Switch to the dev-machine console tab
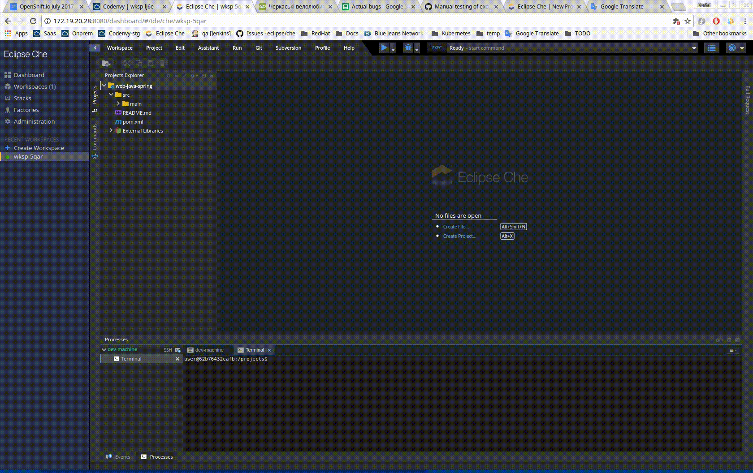This screenshot has width=753, height=473. (x=206, y=350)
